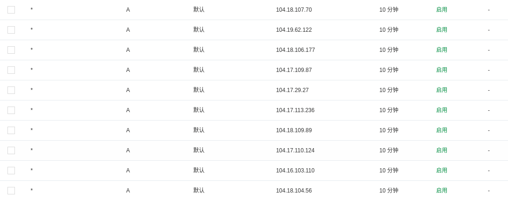The image size is (508, 200).
Task: Check the box for record 104.18.107.70
Action: point(11,10)
